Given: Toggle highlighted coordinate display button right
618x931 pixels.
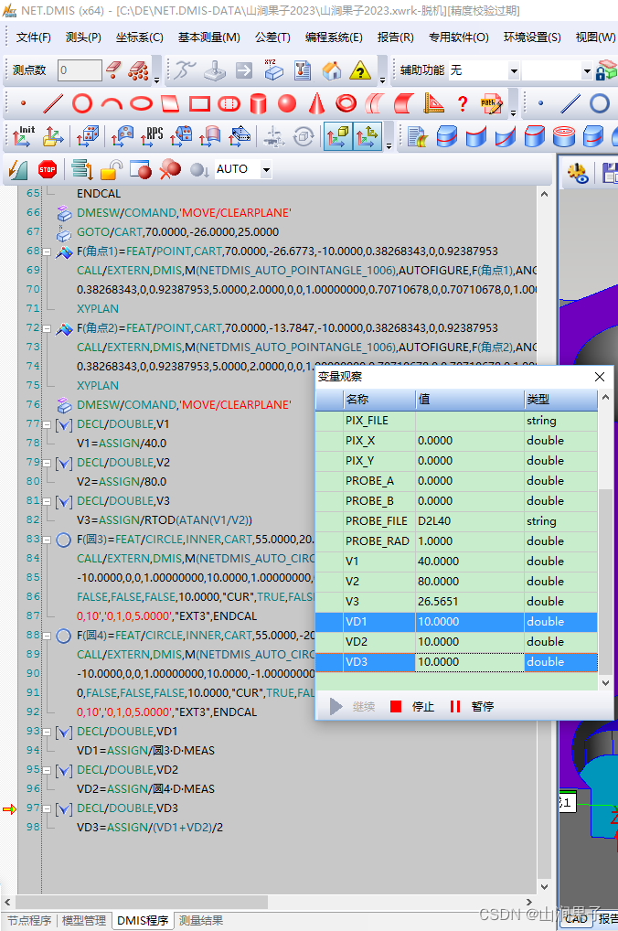Looking at the screenshot, I should [x=367, y=136].
